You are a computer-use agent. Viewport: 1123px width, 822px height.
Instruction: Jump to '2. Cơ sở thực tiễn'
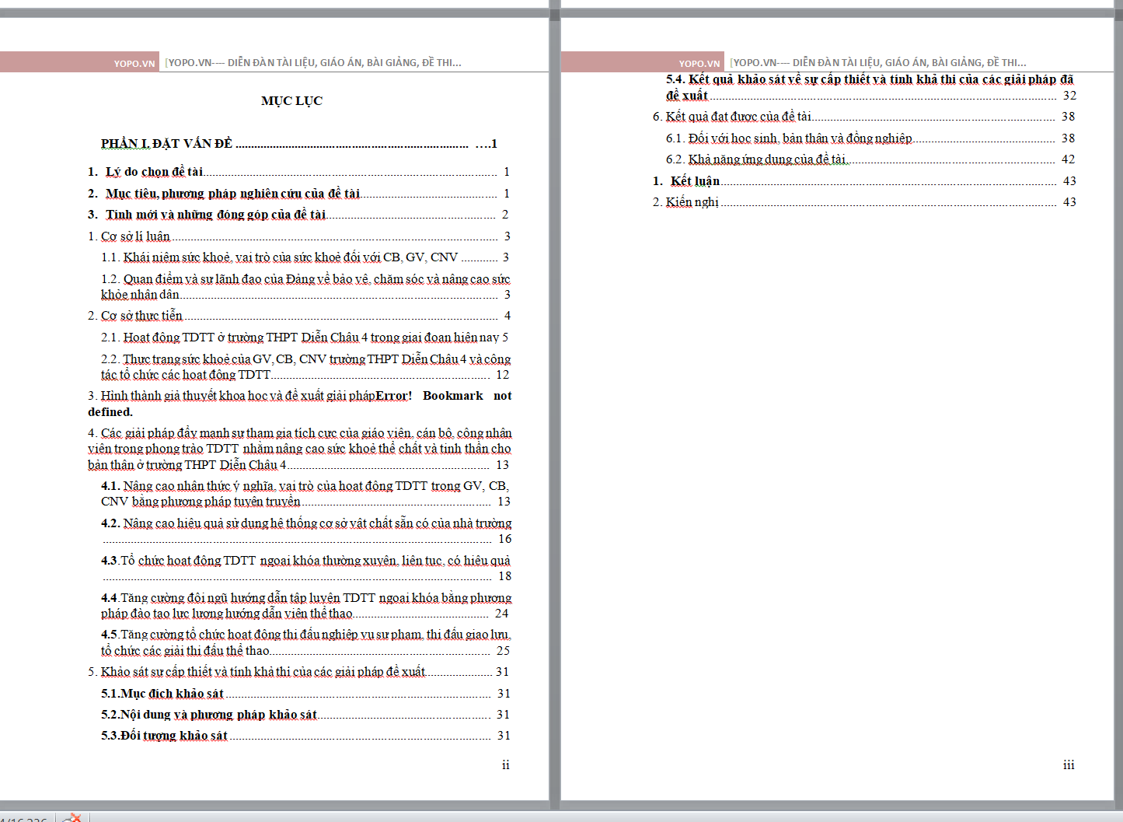(298, 316)
